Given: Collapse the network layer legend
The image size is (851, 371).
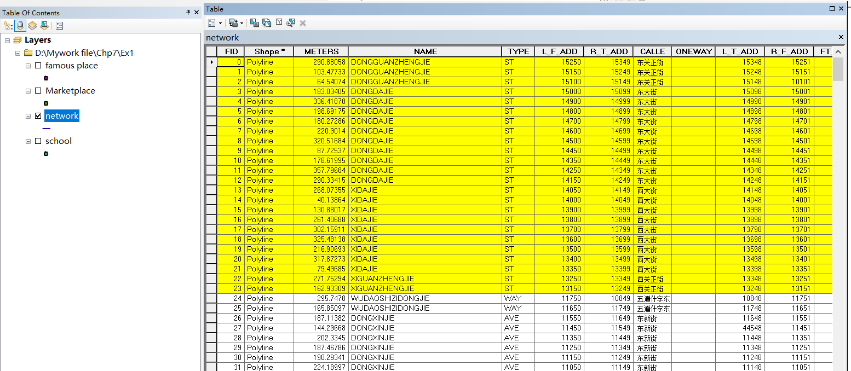Looking at the screenshot, I should point(28,116).
